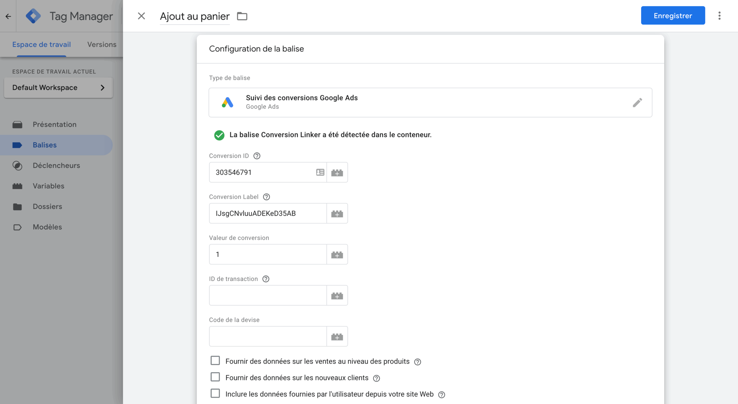Click the folder icon beside the tag name

pyautogui.click(x=242, y=16)
